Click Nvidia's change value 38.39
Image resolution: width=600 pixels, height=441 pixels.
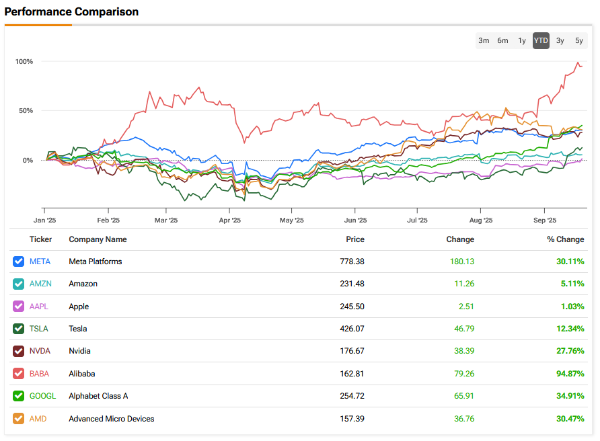(464, 351)
